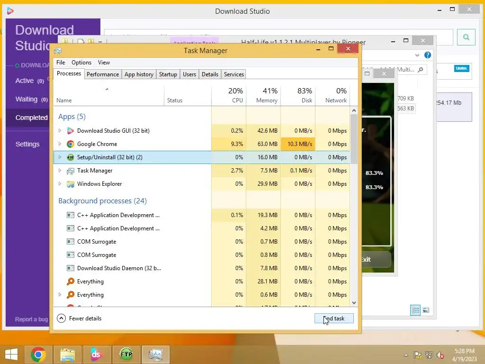This screenshot has height=364, width=485.
Task: Switch to the Services tab
Action: pos(234,74)
